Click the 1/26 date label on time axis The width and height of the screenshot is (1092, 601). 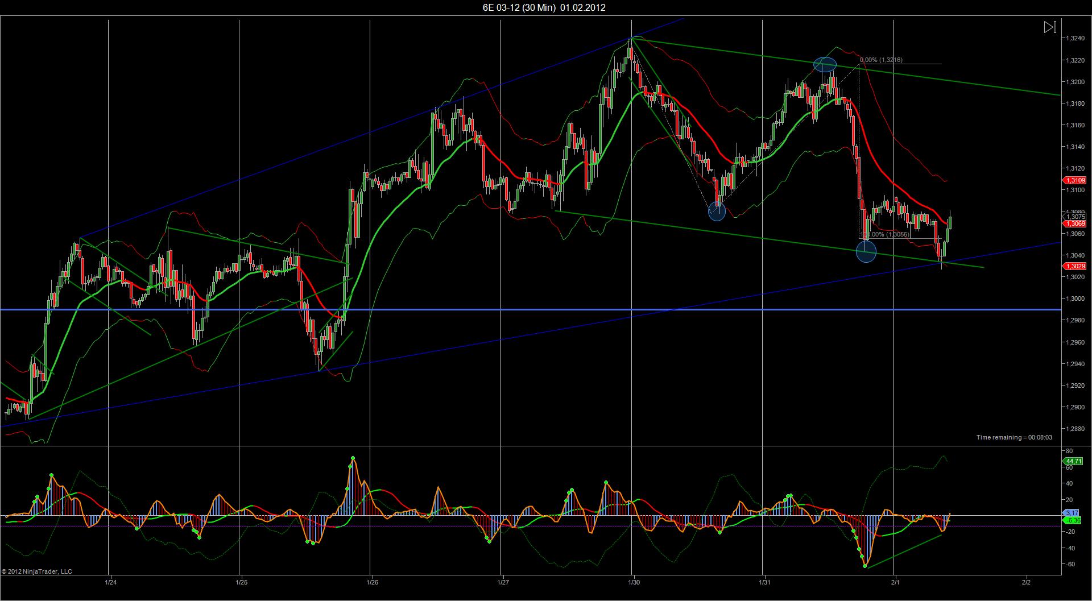[x=373, y=582]
